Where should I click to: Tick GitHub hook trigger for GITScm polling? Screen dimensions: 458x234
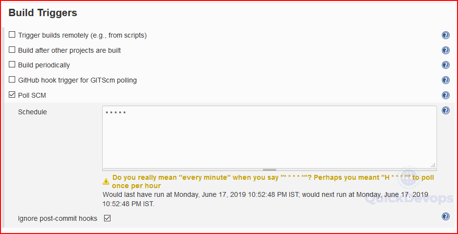pyautogui.click(x=12, y=79)
